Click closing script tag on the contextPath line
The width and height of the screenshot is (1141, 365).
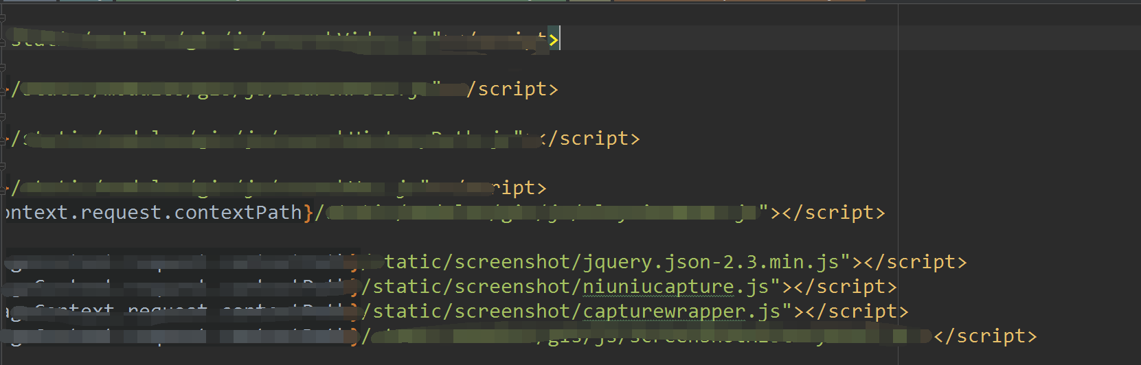(x=833, y=213)
